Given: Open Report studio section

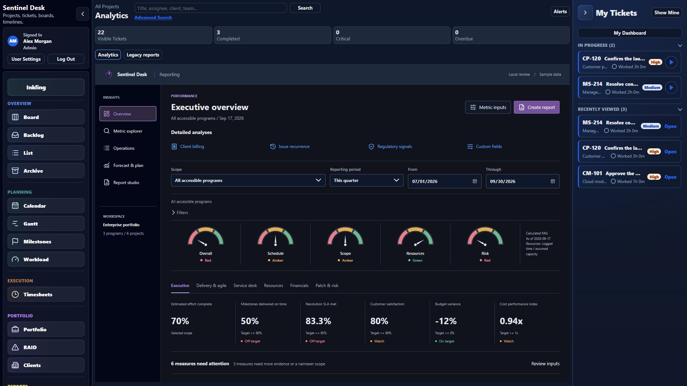Looking at the screenshot, I should tap(128, 183).
